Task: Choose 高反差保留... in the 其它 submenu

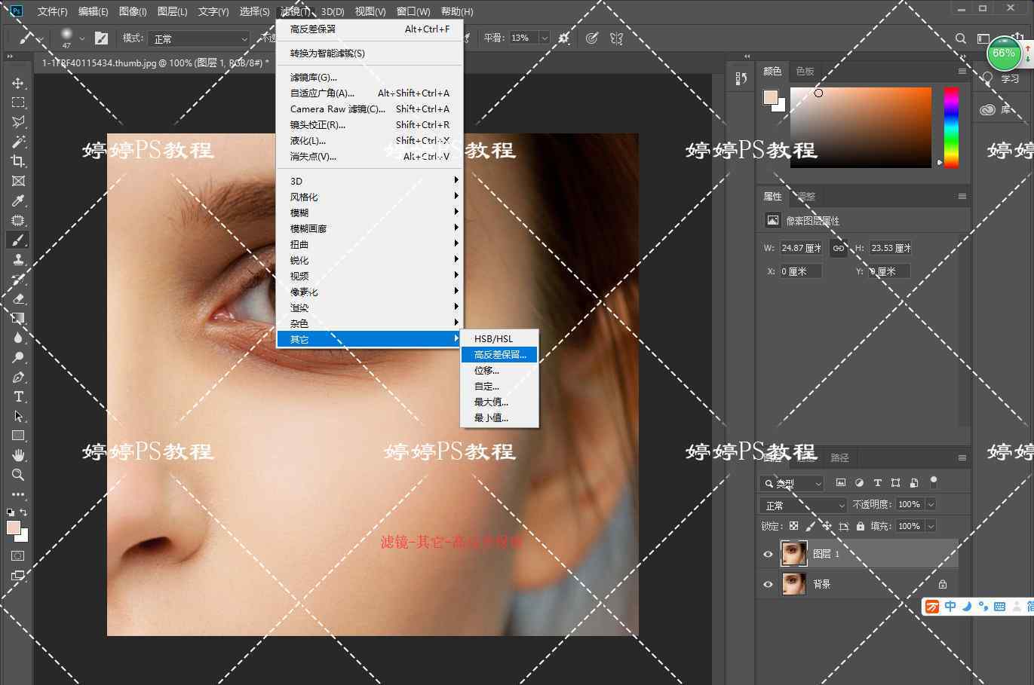Action: [x=500, y=354]
